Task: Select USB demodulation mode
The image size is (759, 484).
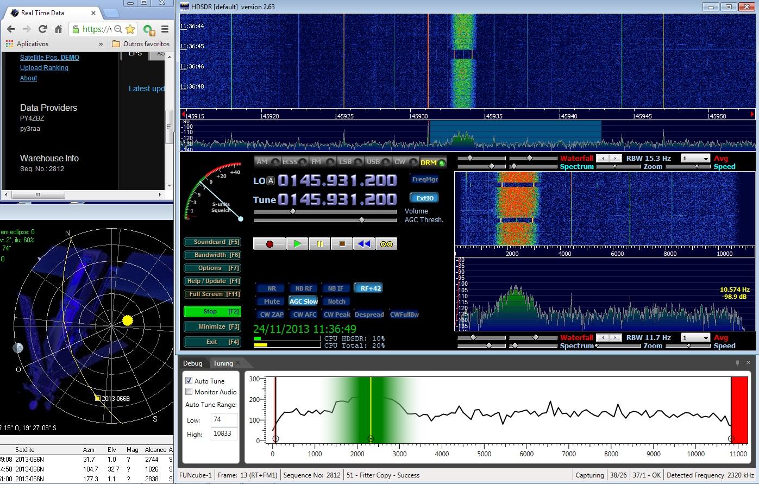Action: point(378,162)
